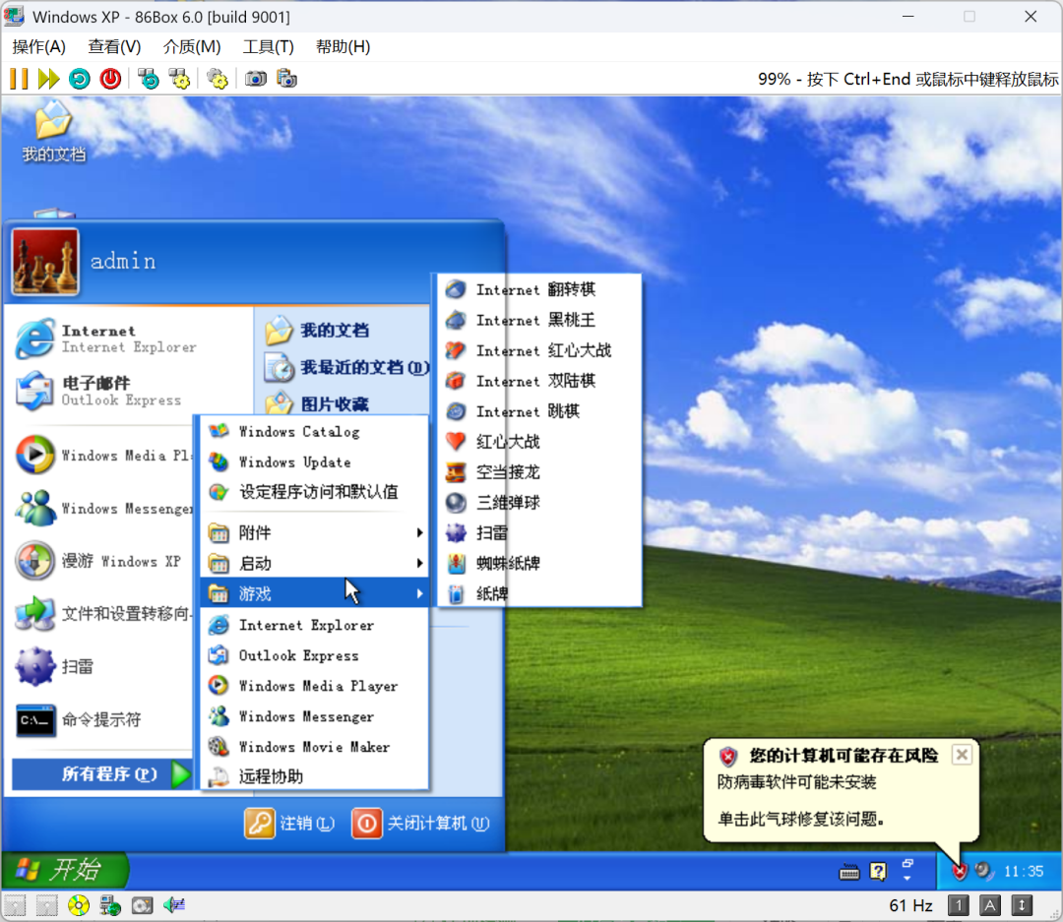Open 红心大战 from games submenu

pyautogui.click(x=539, y=442)
